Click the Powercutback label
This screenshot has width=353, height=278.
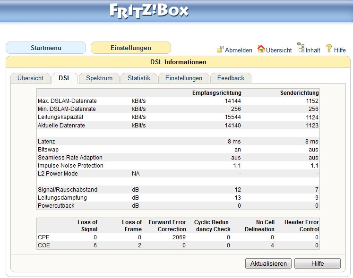tap(56, 206)
